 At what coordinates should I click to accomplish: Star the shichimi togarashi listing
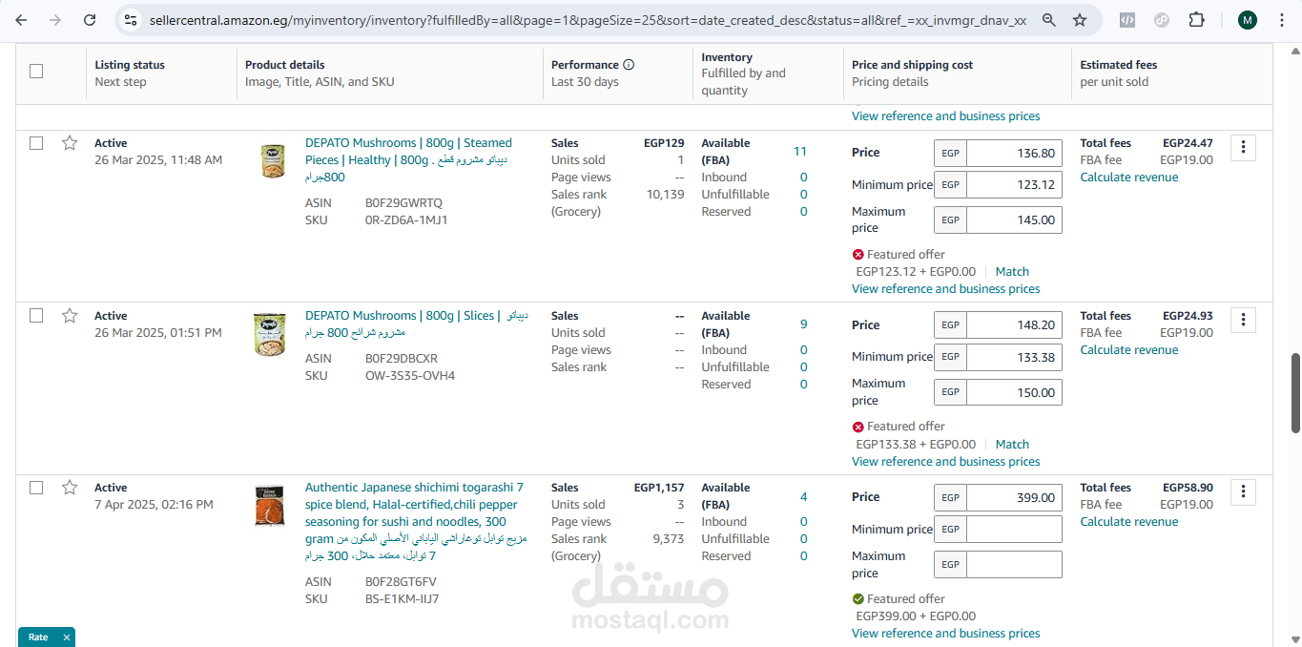pos(69,488)
